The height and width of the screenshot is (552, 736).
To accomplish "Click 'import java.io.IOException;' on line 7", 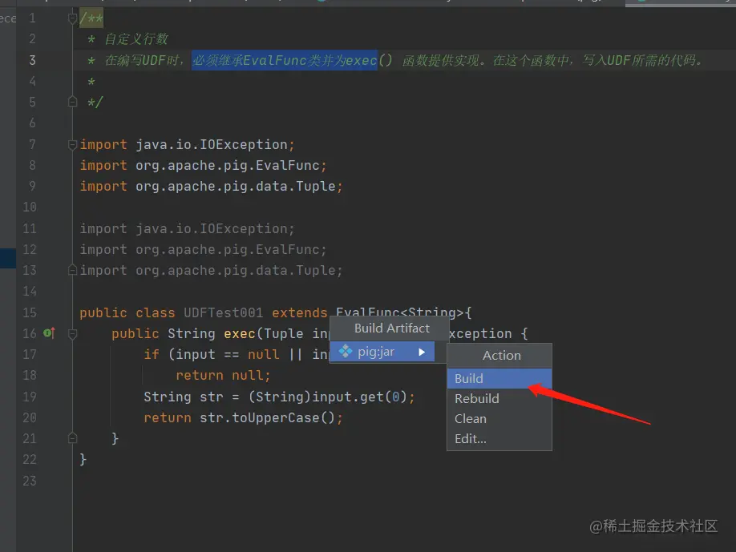I will coord(188,144).
